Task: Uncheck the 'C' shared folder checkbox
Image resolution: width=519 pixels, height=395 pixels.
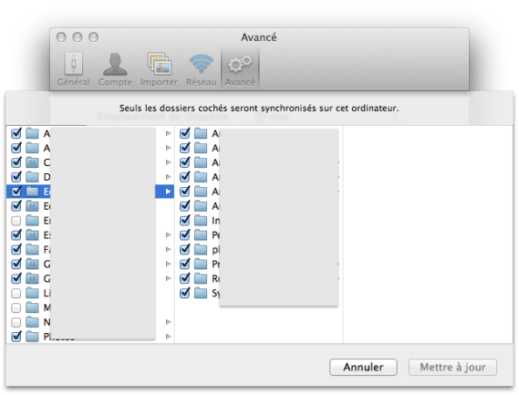Action: pos(17,163)
